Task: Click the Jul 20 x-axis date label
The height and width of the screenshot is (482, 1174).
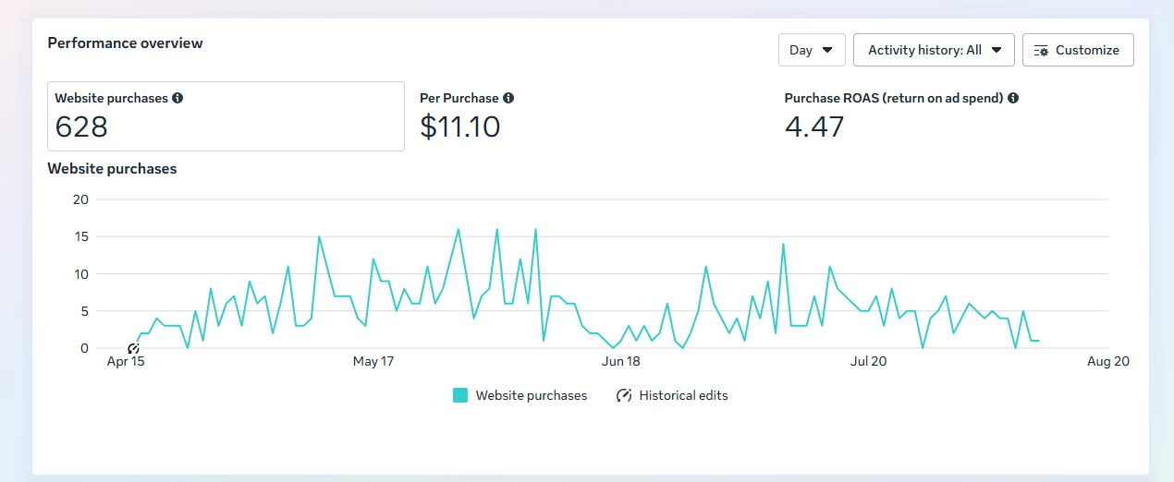Action: [x=868, y=361]
